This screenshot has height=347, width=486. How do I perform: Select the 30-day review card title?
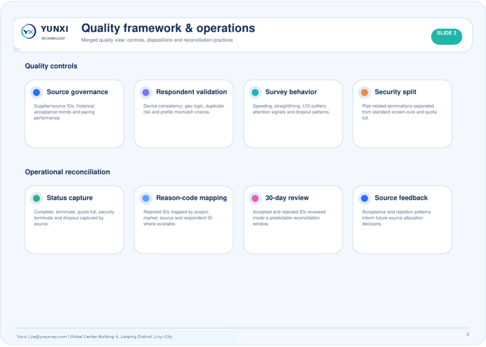pos(287,198)
